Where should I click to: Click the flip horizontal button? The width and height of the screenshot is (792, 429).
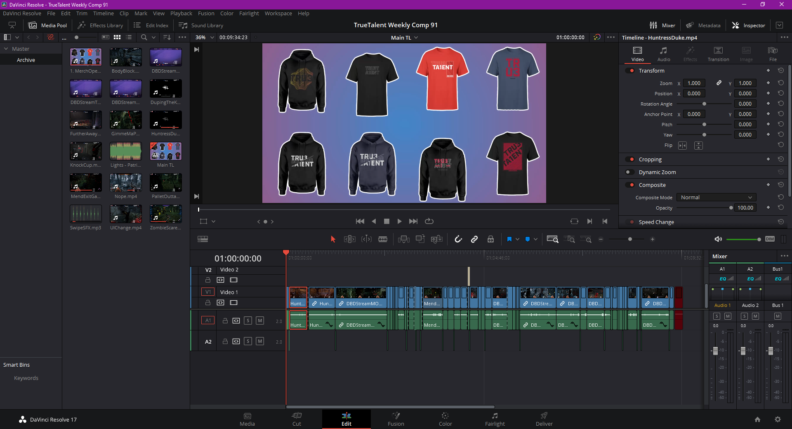point(683,146)
